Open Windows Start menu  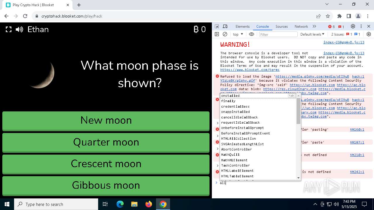tap(7, 204)
